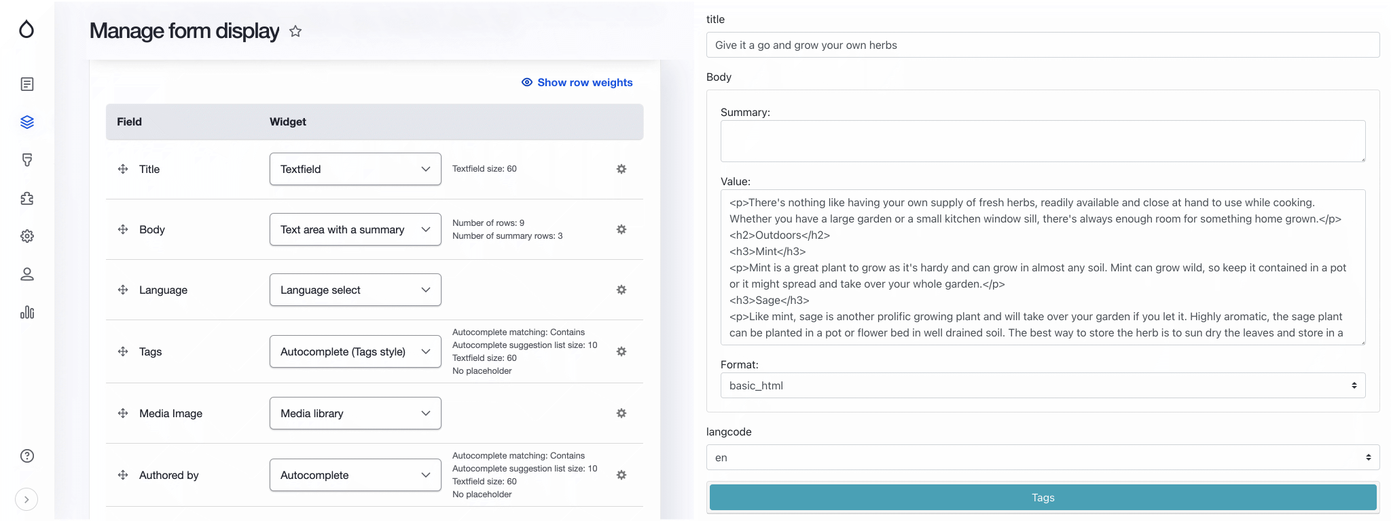Toggle Show row weights
The width and height of the screenshot is (1391, 521).
[x=577, y=82]
